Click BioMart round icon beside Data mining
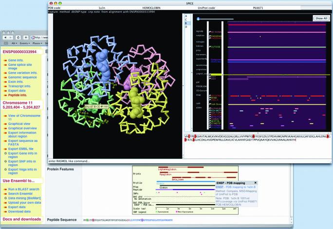The height and width of the screenshot is (229, 333). click(5, 198)
